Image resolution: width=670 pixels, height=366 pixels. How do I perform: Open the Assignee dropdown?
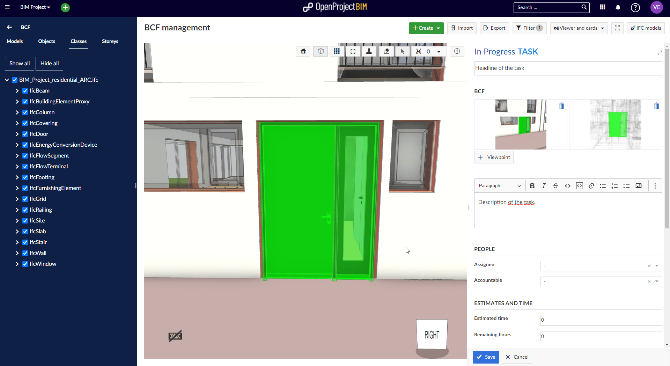pos(656,266)
